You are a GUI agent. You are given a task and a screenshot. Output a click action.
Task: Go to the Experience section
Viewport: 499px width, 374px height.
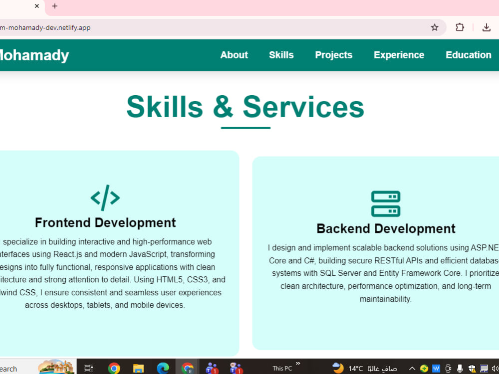click(399, 55)
